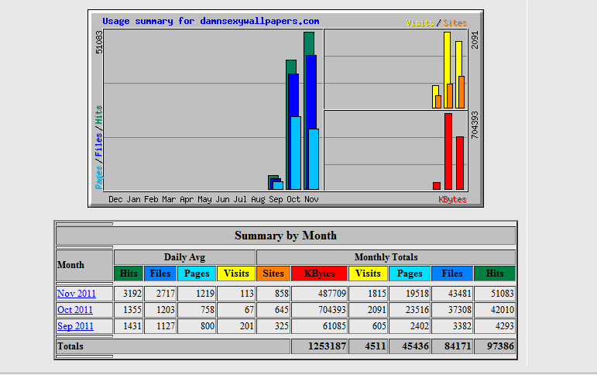Click the Sep 2011 files value 3382
This screenshot has width=597, height=375.
point(461,326)
